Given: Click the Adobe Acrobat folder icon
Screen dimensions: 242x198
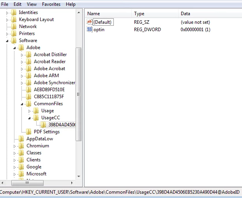Looking at the screenshot, I should [28, 69].
